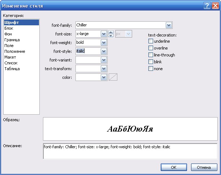The height and width of the screenshot is (175, 221).
Task: Open the Список category
Action: [x=21, y=63]
